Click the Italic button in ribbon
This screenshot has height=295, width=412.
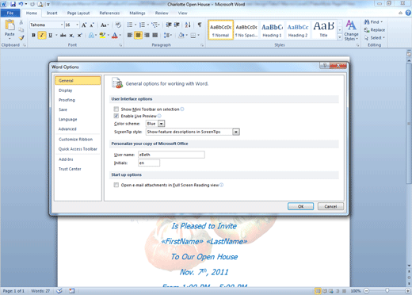42,35
